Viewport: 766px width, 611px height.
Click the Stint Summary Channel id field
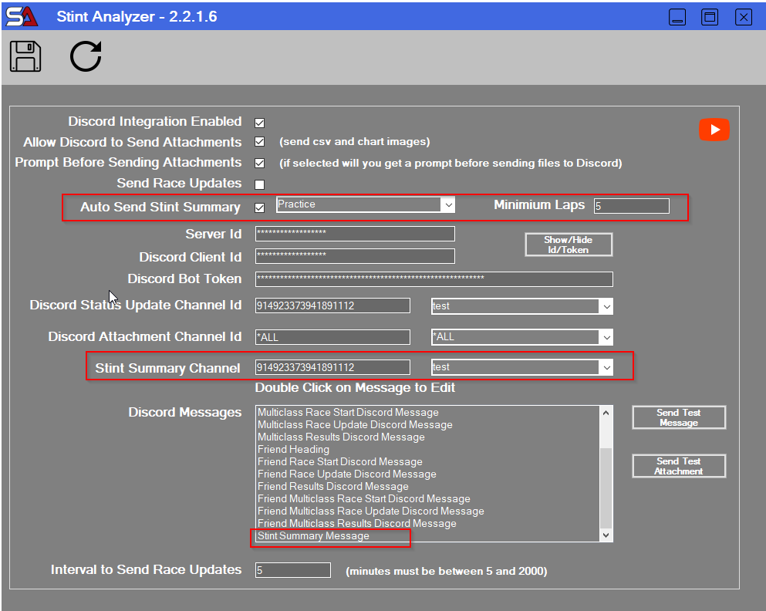[332, 367]
